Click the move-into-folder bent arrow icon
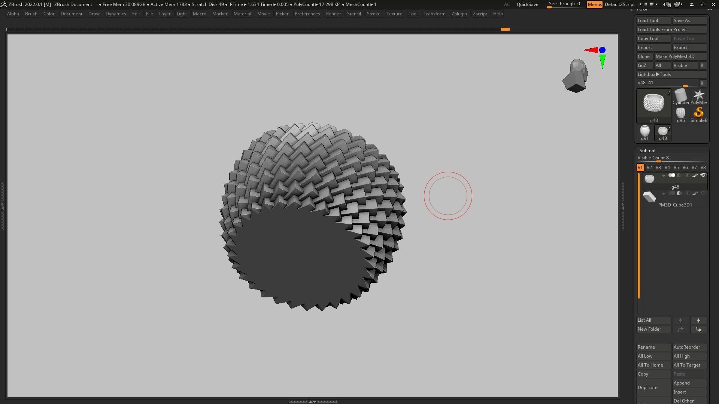The height and width of the screenshot is (404, 719). (698, 329)
